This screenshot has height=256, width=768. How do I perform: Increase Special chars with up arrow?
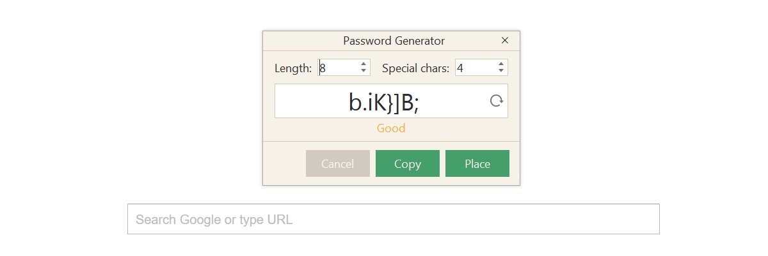500,64
